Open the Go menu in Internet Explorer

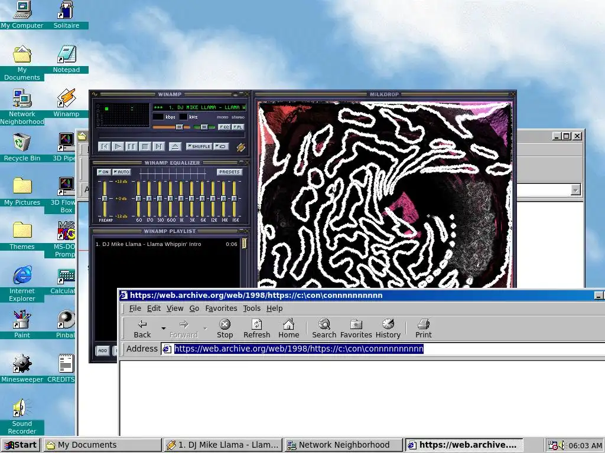point(194,308)
